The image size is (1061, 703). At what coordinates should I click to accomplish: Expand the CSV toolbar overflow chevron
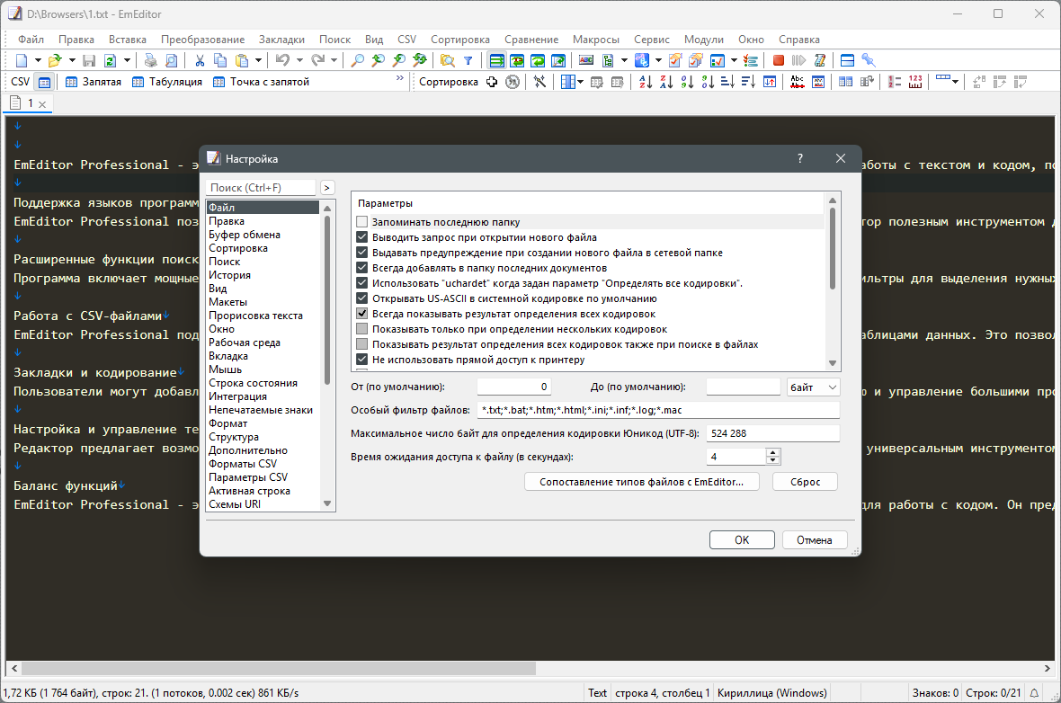point(400,78)
